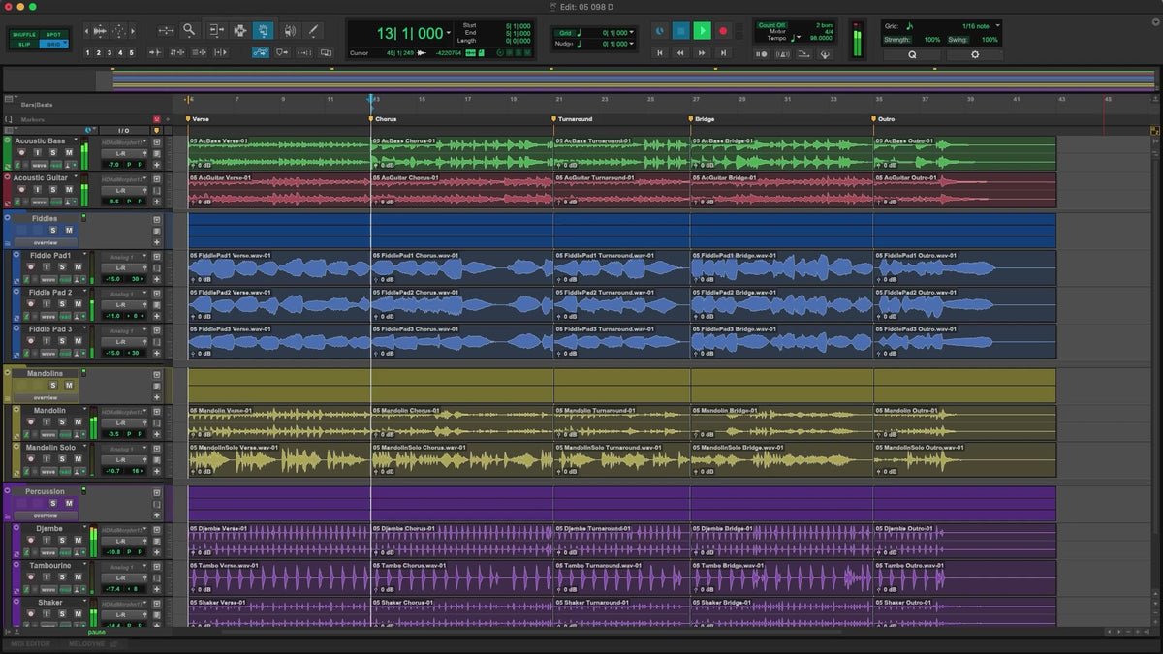Select the Trim tool
1163x654 pixels.
215,31
